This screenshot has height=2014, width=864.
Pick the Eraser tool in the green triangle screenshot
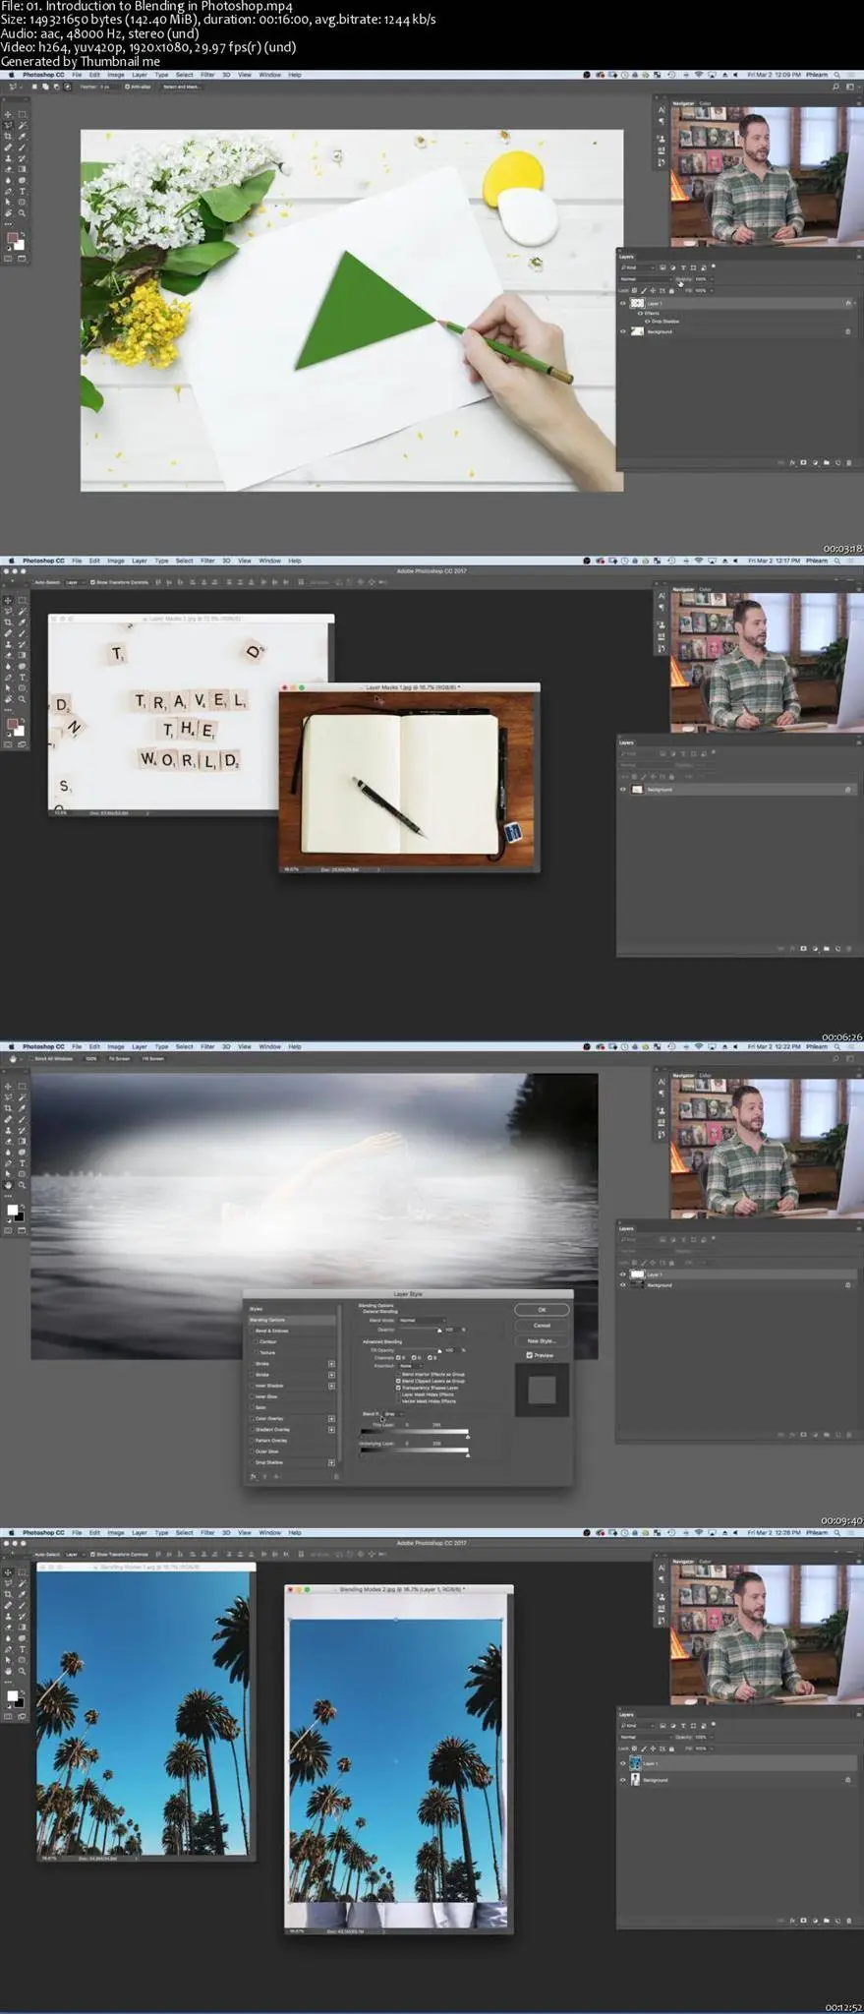pos(9,169)
